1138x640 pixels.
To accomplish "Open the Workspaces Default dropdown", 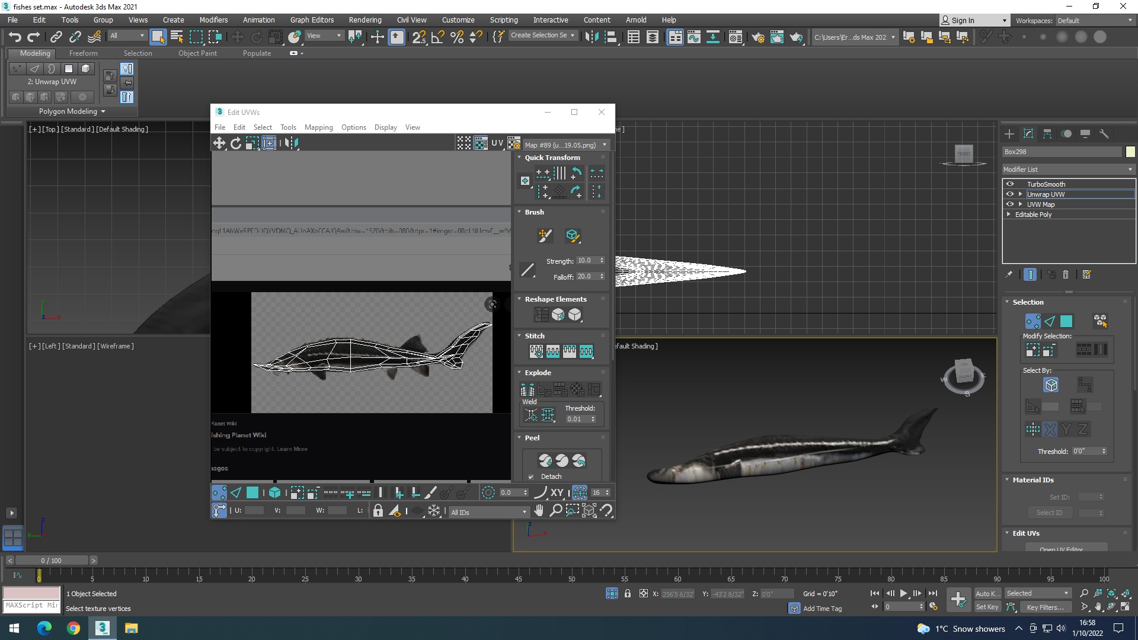I will tap(1095, 21).
